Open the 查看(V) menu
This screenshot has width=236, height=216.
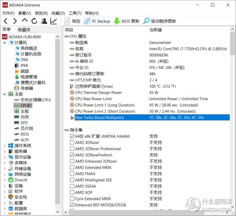pos(25,13)
